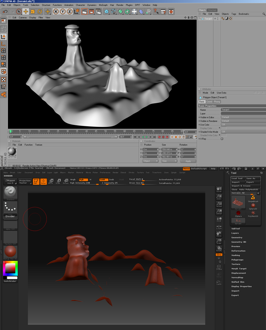Select the ZSphere tool icon
This screenshot has width=266, height=330.
pyautogui.click(x=238, y=214)
